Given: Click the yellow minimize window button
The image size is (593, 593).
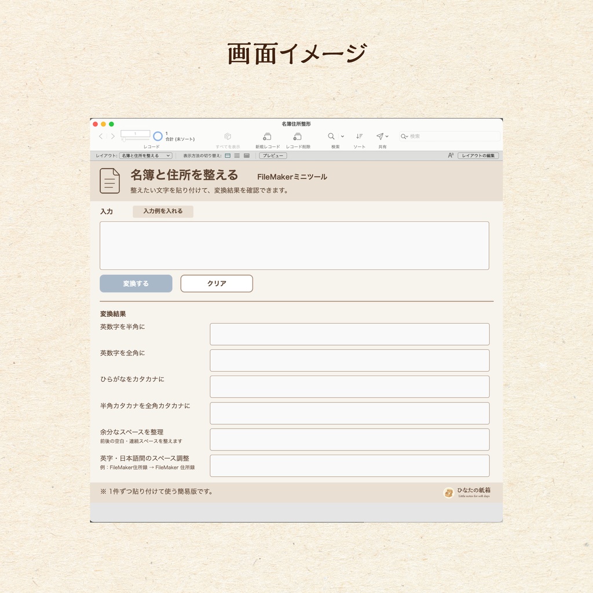Looking at the screenshot, I should [103, 124].
